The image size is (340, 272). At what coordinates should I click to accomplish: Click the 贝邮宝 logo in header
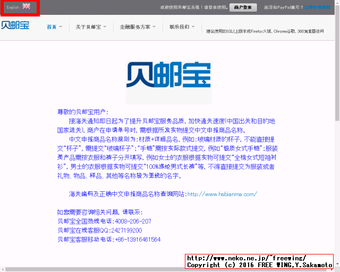[x=15, y=25]
